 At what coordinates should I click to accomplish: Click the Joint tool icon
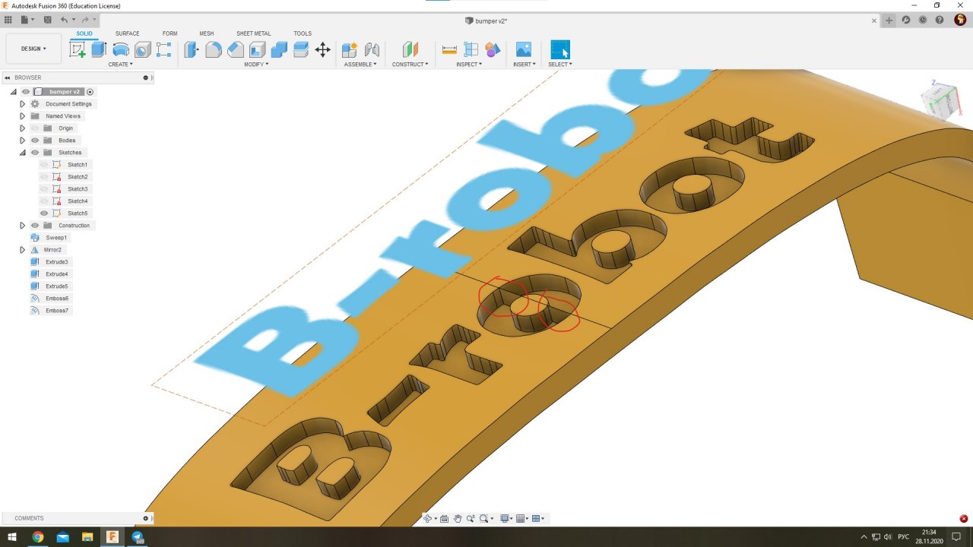372,50
